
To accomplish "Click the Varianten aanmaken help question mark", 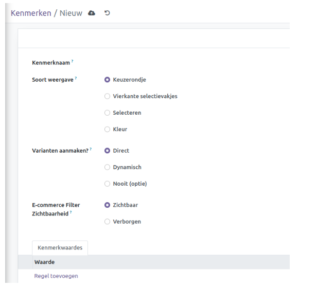I will pos(91,149).
